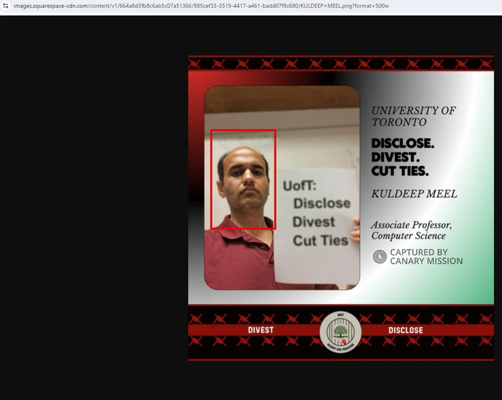
Task: Click the rounded photo of man holding sign
Action: (x=282, y=187)
